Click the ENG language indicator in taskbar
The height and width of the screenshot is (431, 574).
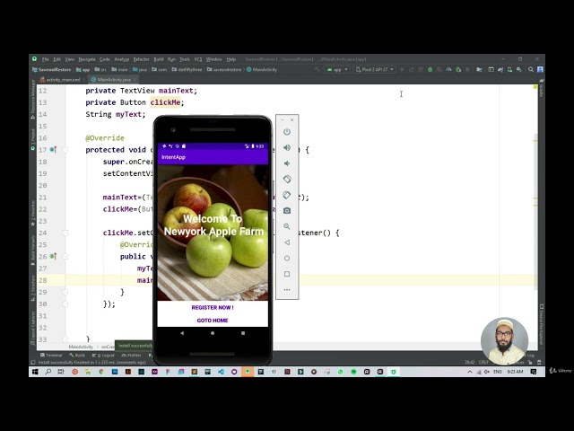point(498,372)
